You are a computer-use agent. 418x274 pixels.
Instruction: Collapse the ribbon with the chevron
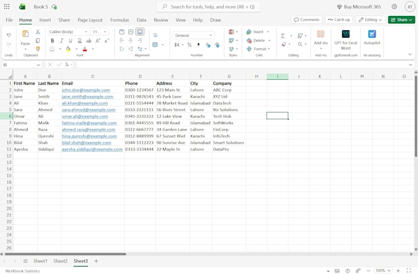tap(410, 54)
